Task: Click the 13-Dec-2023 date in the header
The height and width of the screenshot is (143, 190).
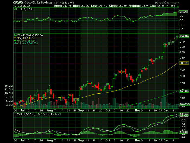Action: pos(21,6)
